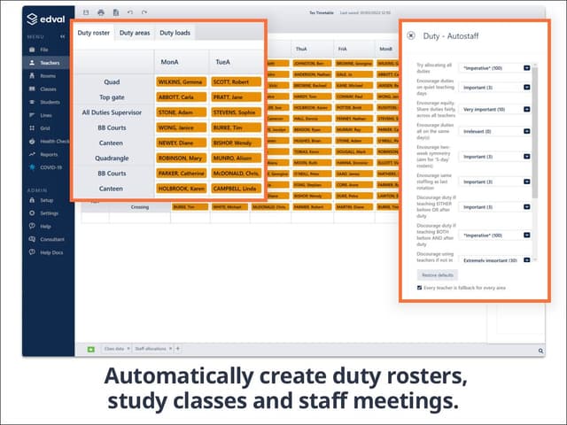The image size is (567, 425).
Task: Close the Duty - Autostaff panel
Action: point(411,35)
